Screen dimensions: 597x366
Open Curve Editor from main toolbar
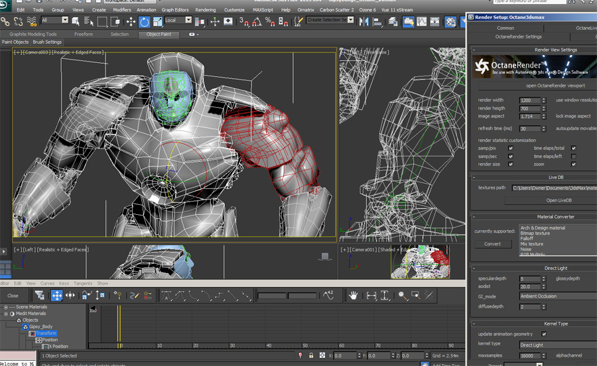422,22
